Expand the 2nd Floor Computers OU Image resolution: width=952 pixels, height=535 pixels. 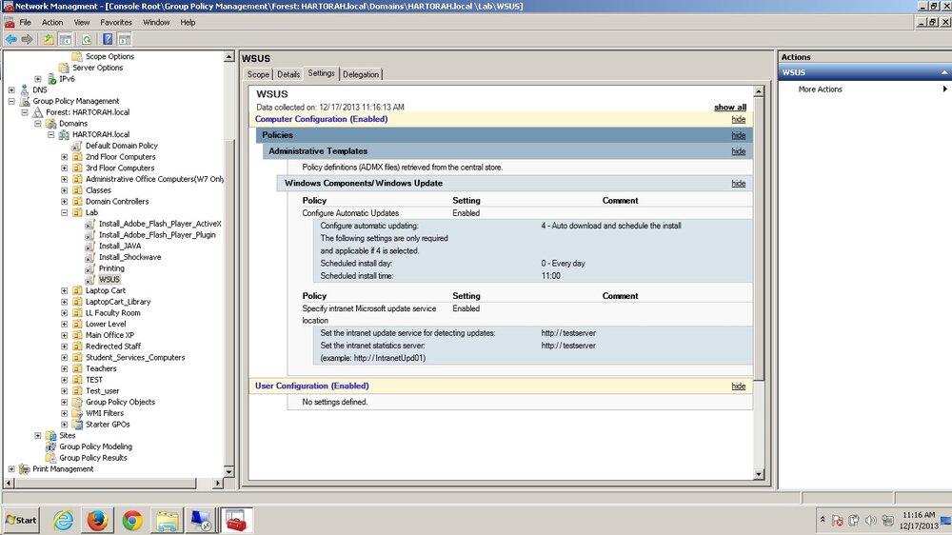coord(65,157)
